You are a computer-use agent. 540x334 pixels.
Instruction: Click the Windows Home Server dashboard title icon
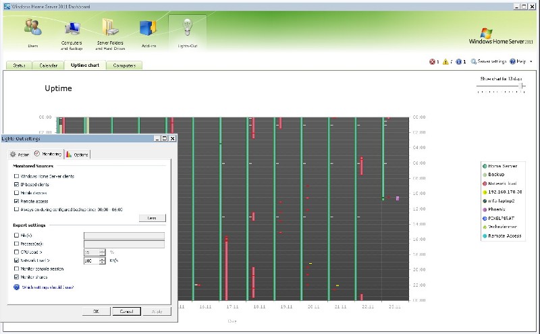point(7,7)
